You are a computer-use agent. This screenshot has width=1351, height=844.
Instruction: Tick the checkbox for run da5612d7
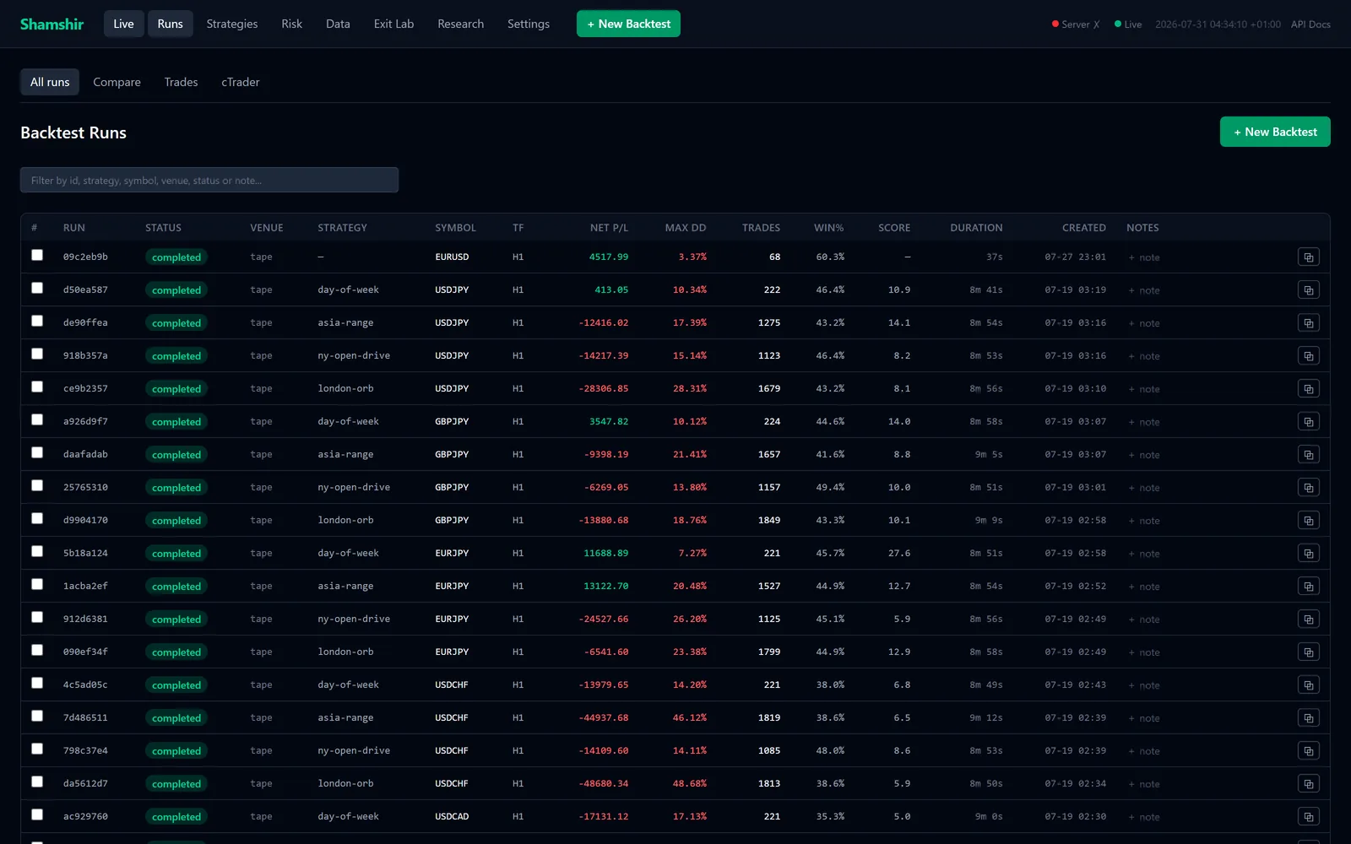click(37, 782)
